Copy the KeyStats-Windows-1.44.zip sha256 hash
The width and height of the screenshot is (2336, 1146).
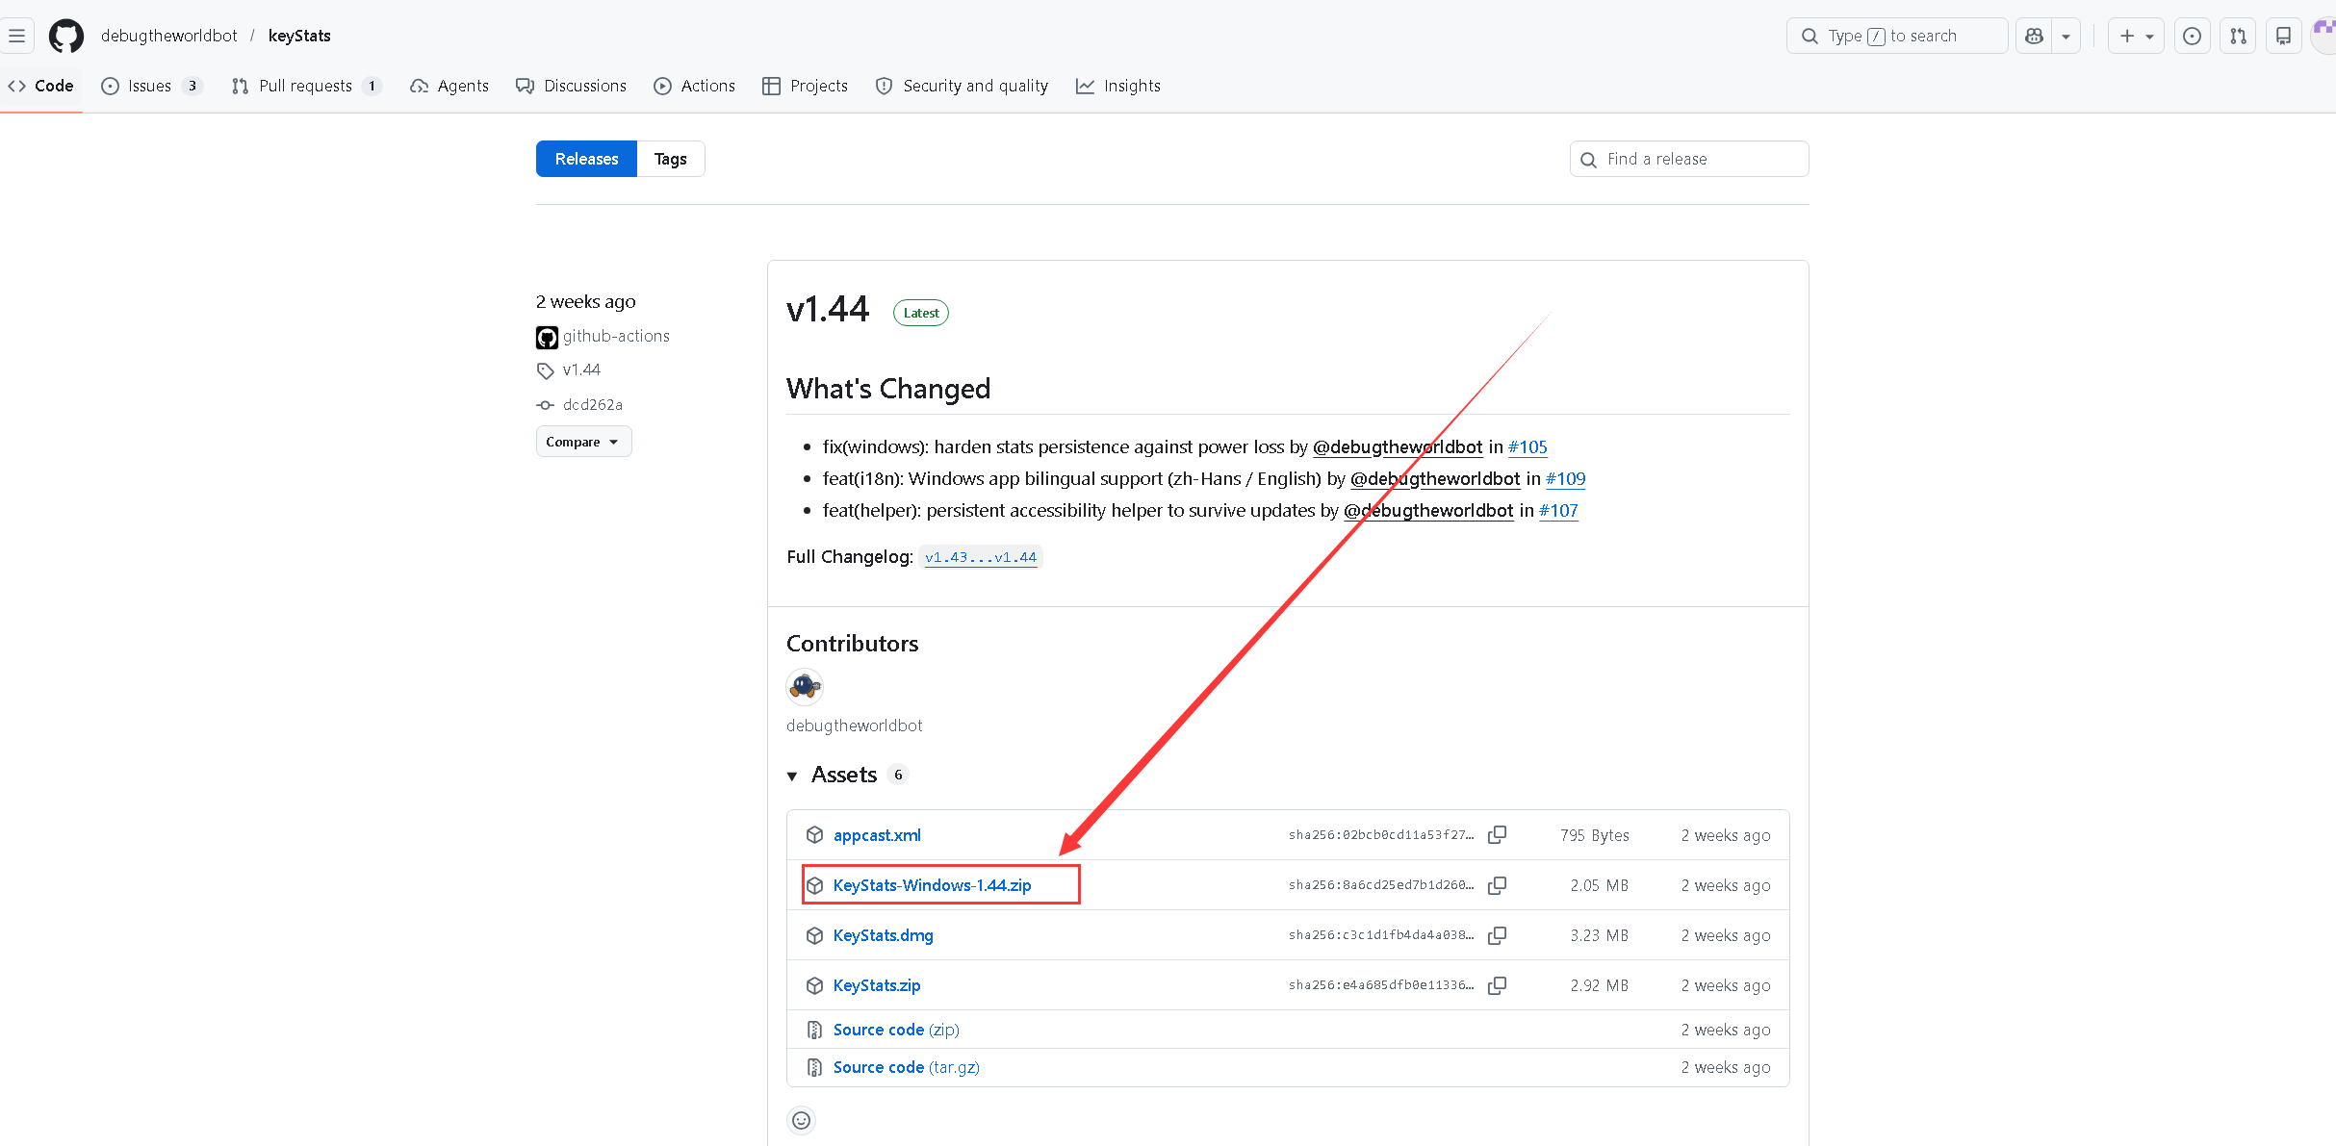1497,885
